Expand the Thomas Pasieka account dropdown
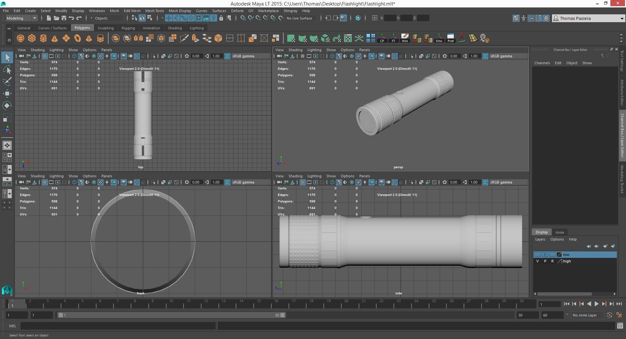 621,19
